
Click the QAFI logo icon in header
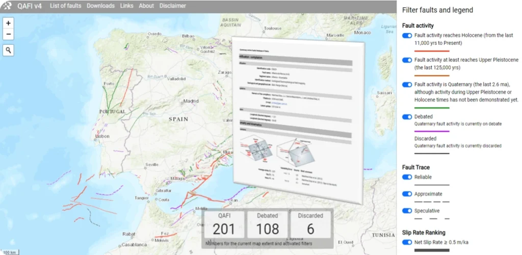coord(8,6)
